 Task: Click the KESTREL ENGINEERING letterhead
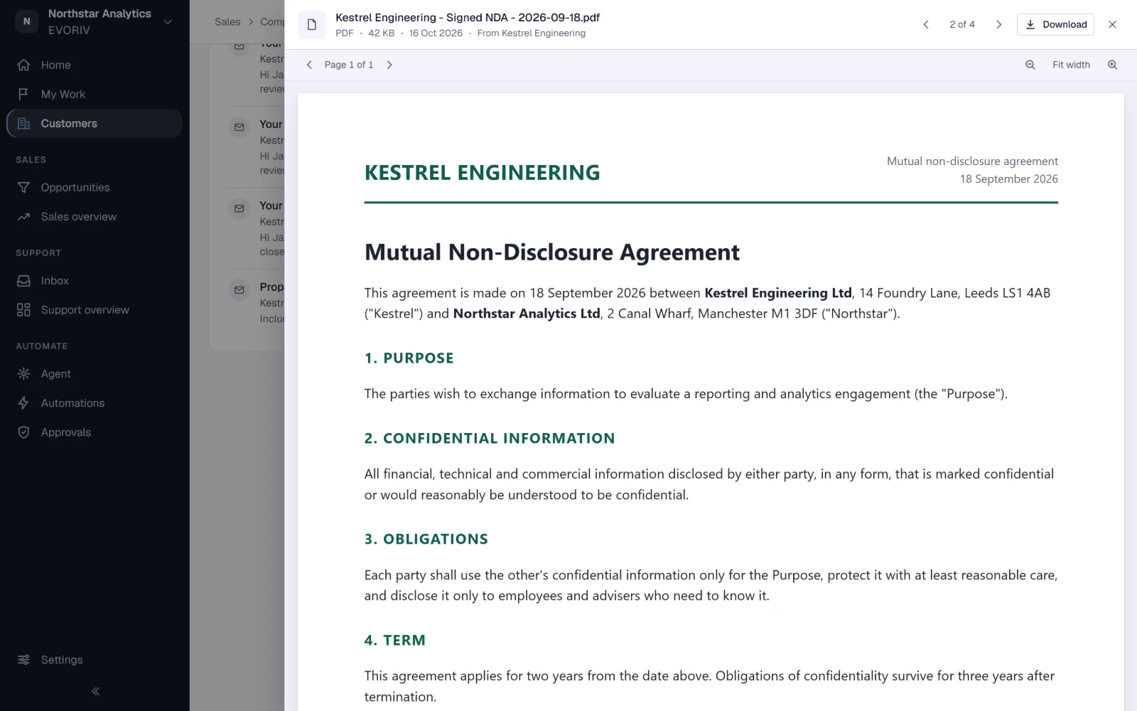pyautogui.click(x=483, y=172)
